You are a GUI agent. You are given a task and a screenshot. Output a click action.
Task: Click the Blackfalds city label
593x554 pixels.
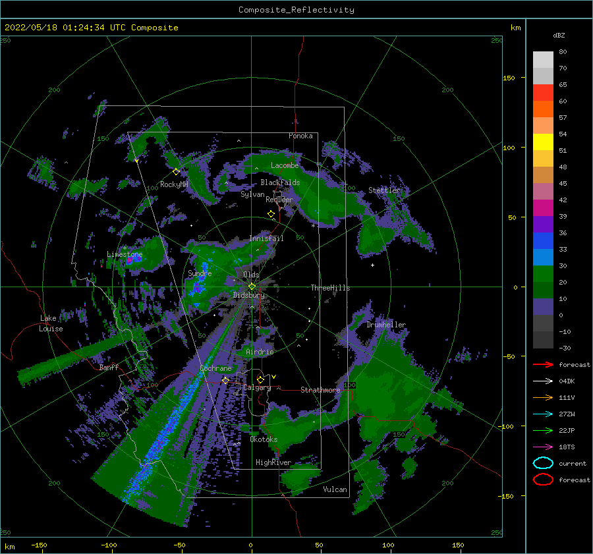pyautogui.click(x=280, y=182)
